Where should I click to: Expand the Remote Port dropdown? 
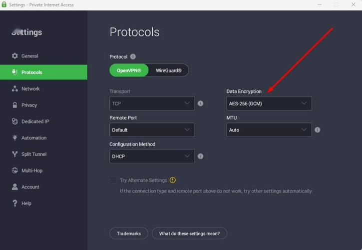[152, 130]
